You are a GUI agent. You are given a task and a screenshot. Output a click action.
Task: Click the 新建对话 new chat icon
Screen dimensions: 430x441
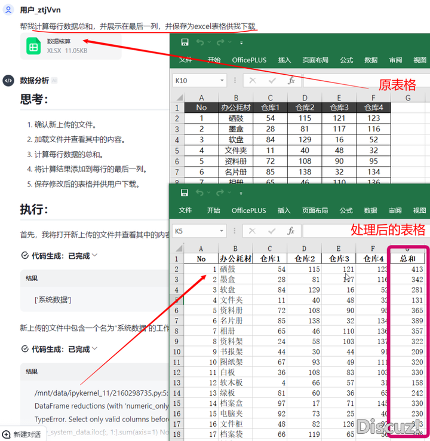click(7, 434)
